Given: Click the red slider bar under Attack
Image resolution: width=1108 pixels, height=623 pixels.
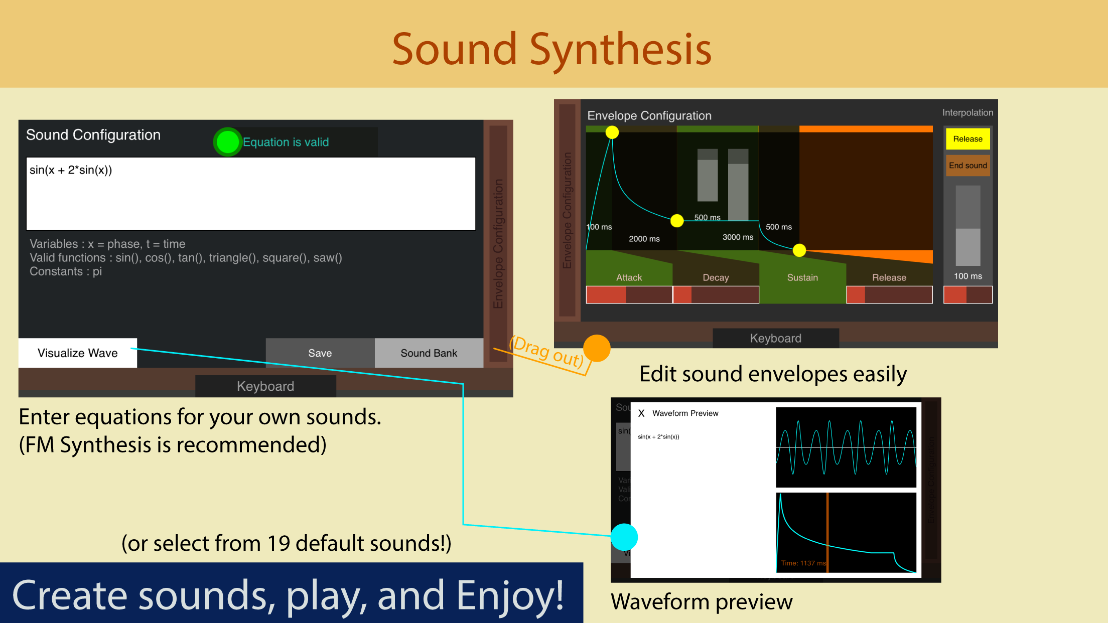Looking at the screenshot, I should [x=629, y=295].
